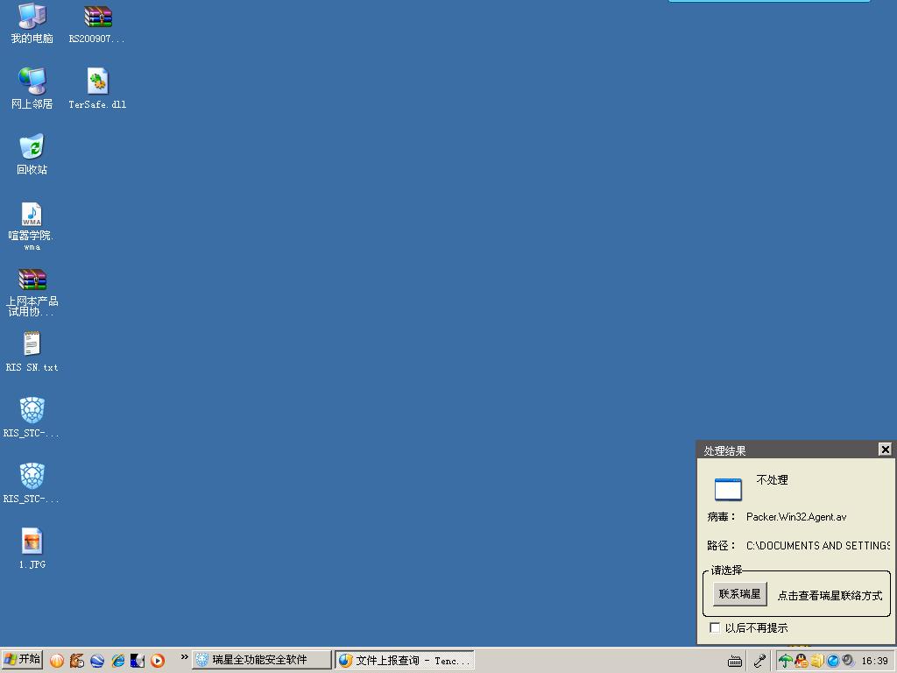
Task: Open the volume speaker tray icon
Action: (x=848, y=661)
